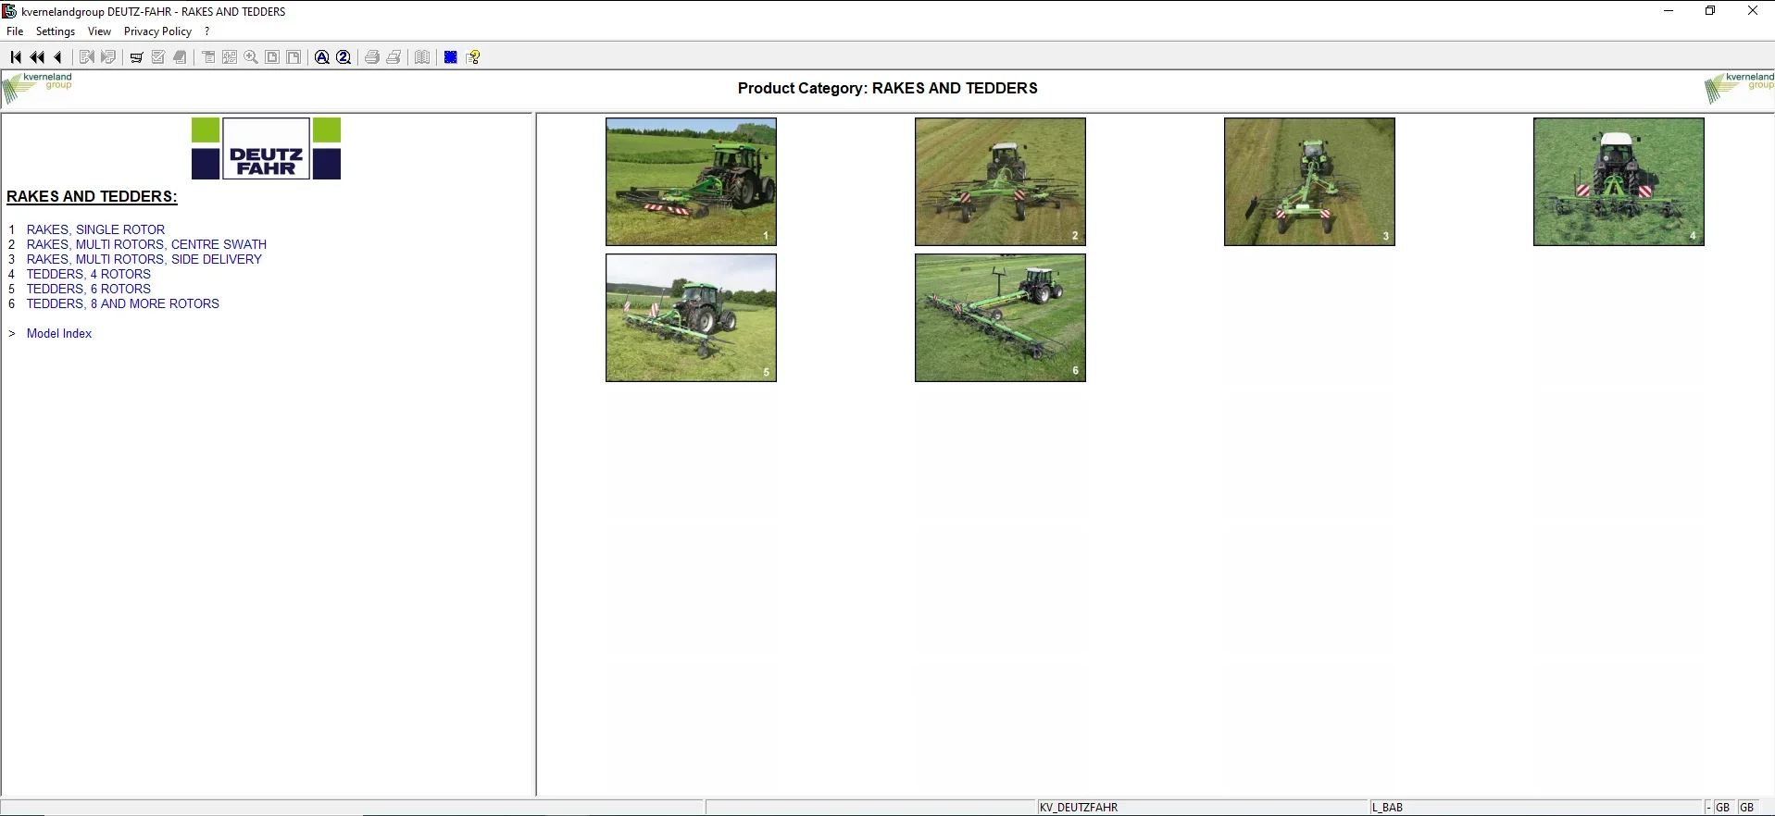Open the File menu

point(15,31)
